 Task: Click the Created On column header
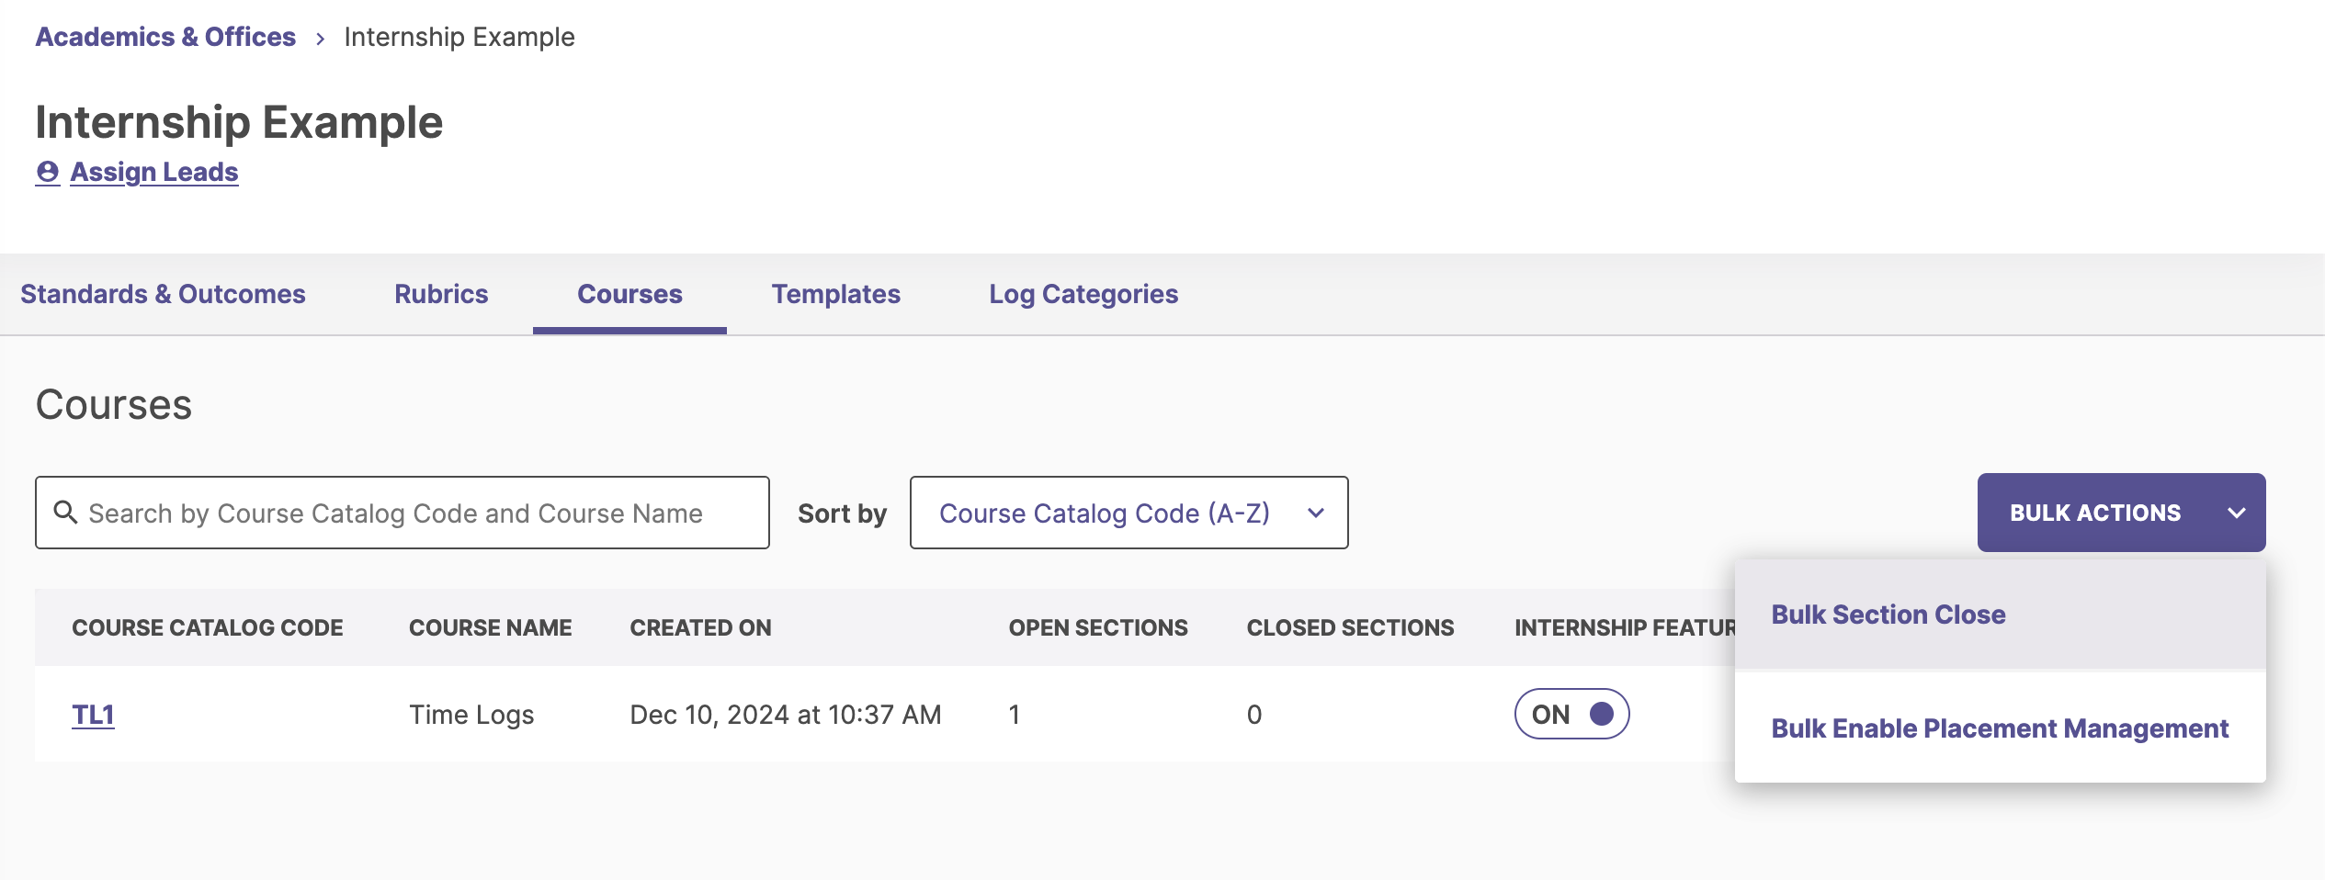[x=700, y=627]
